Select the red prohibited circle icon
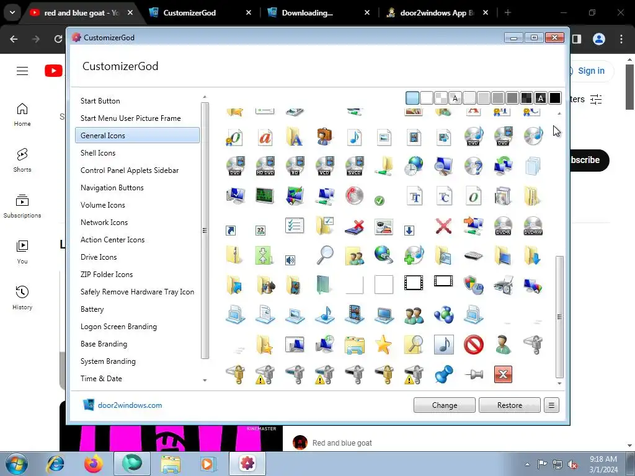 [473, 345]
